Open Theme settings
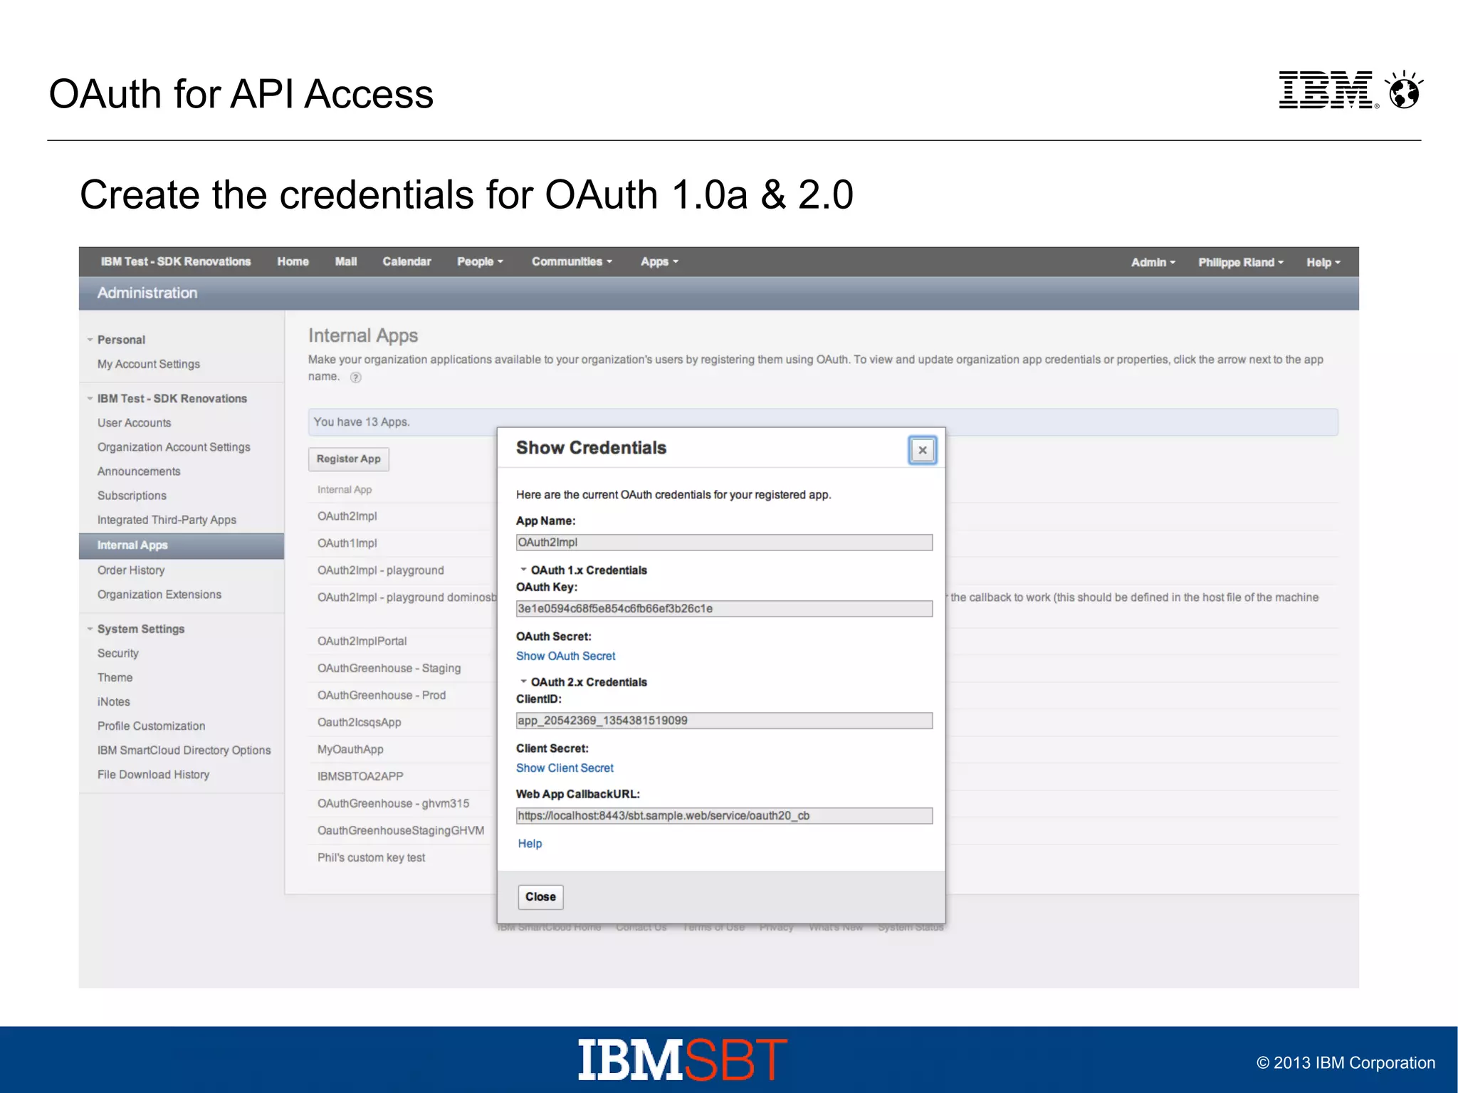This screenshot has height=1093, width=1458. (115, 677)
